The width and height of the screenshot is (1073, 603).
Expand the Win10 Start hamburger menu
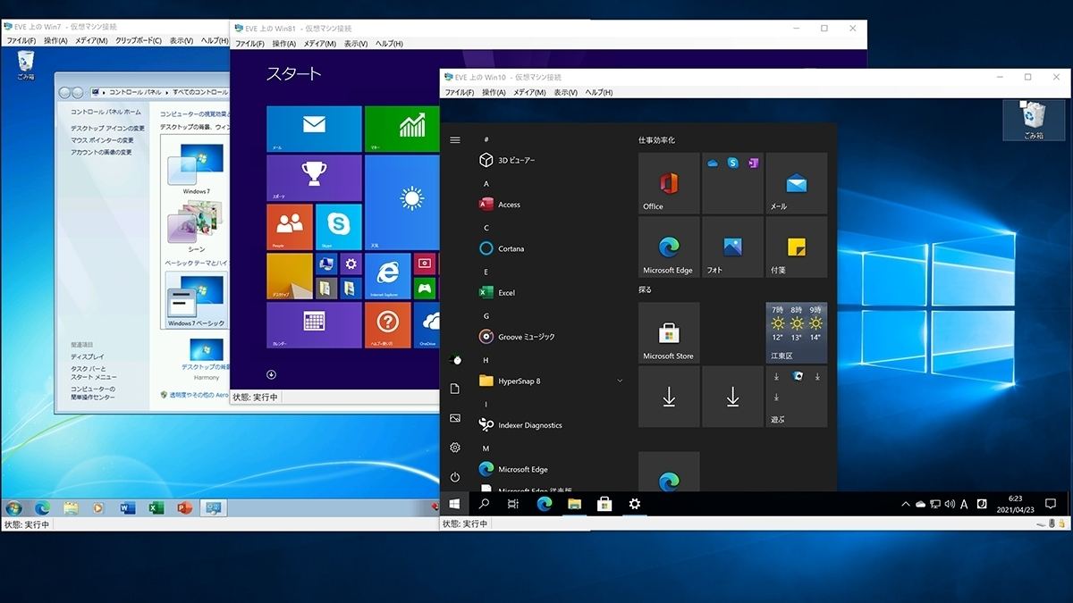455,140
